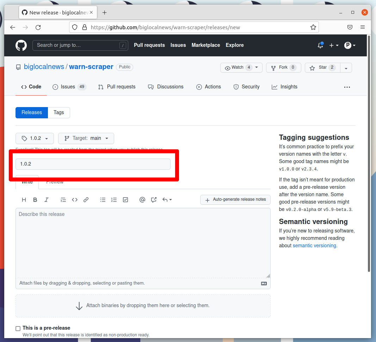Click the browser URL address bar
The width and height of the screenshot is (376, 342).
point(194,27)
